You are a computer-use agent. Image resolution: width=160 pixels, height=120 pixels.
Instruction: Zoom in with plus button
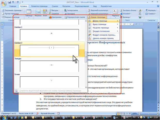tap(158, 114)
